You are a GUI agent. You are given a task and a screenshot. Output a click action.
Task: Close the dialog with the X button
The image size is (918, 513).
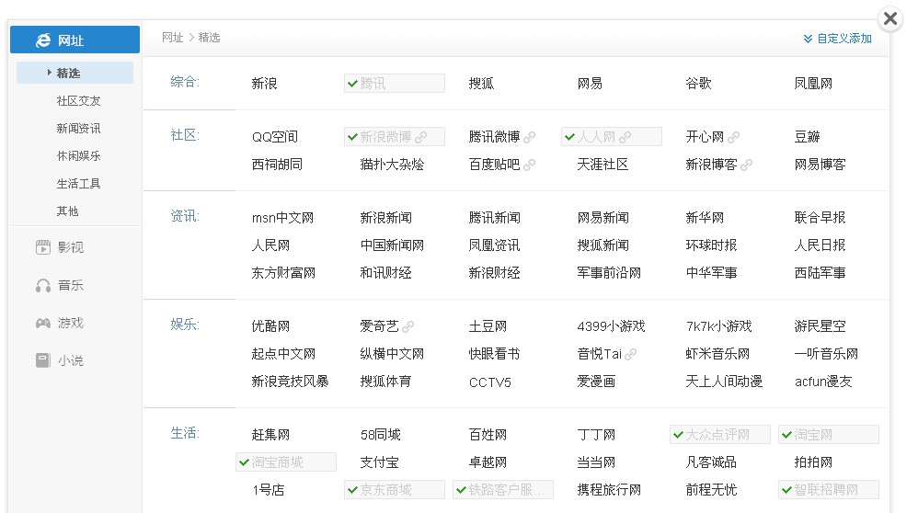(890, 18)
